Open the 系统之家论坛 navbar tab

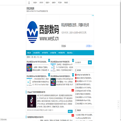[x=70, y=53]
